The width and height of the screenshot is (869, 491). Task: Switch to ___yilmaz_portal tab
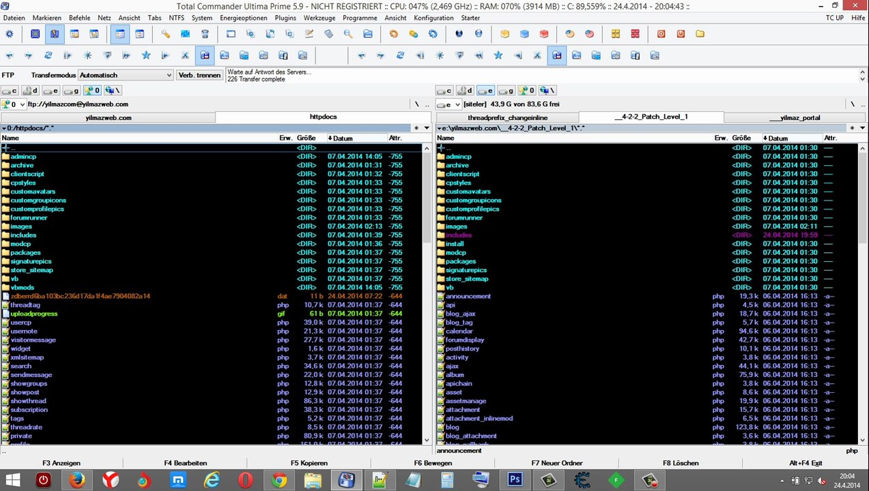pyautogui.click(x=795, y=117)
